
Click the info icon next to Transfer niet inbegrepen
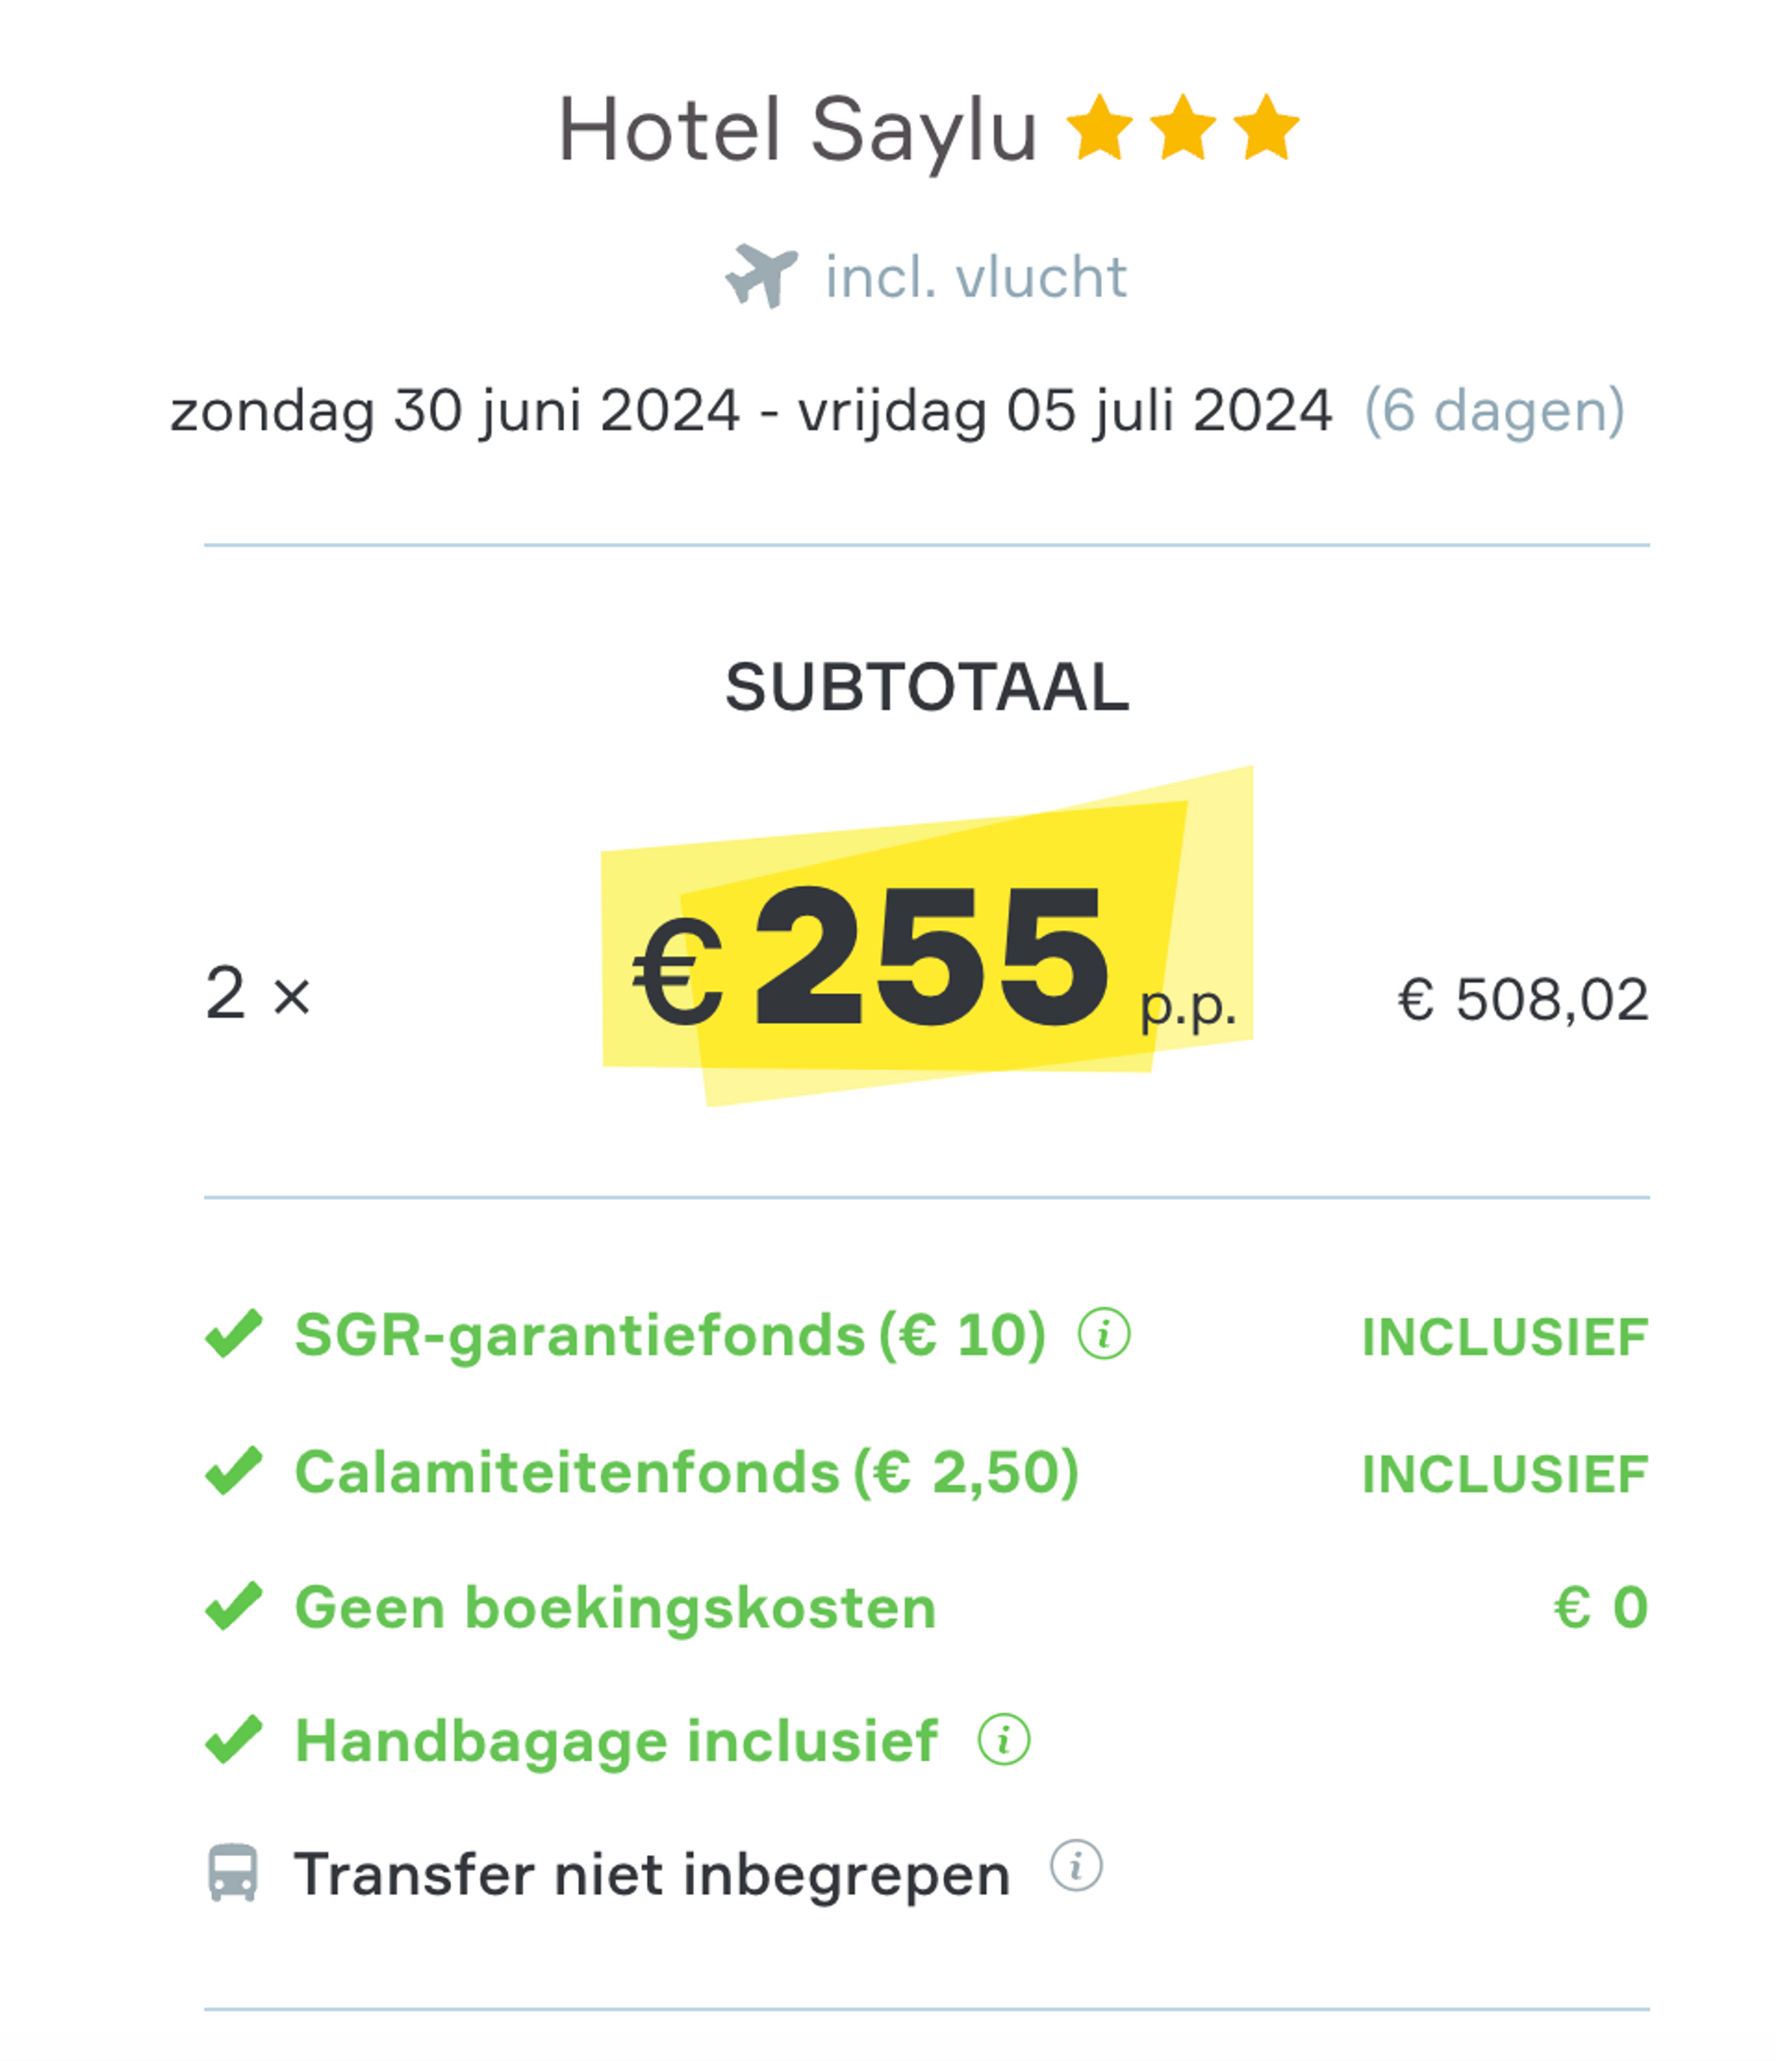(1076, 1866)
